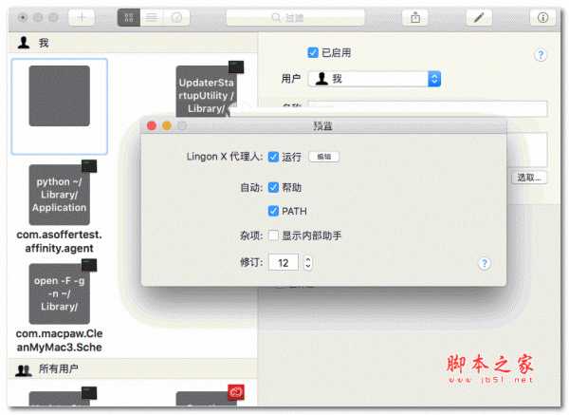Viewport: 569px width, 415px height.
Task: Open the clock schedule view
Action: pyautogui.click(x=176, y=17)
